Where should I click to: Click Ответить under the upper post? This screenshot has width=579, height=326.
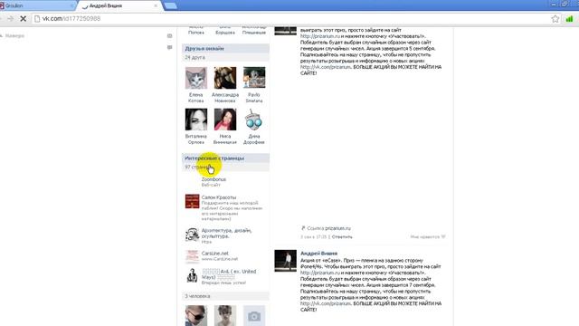(342, 237)
